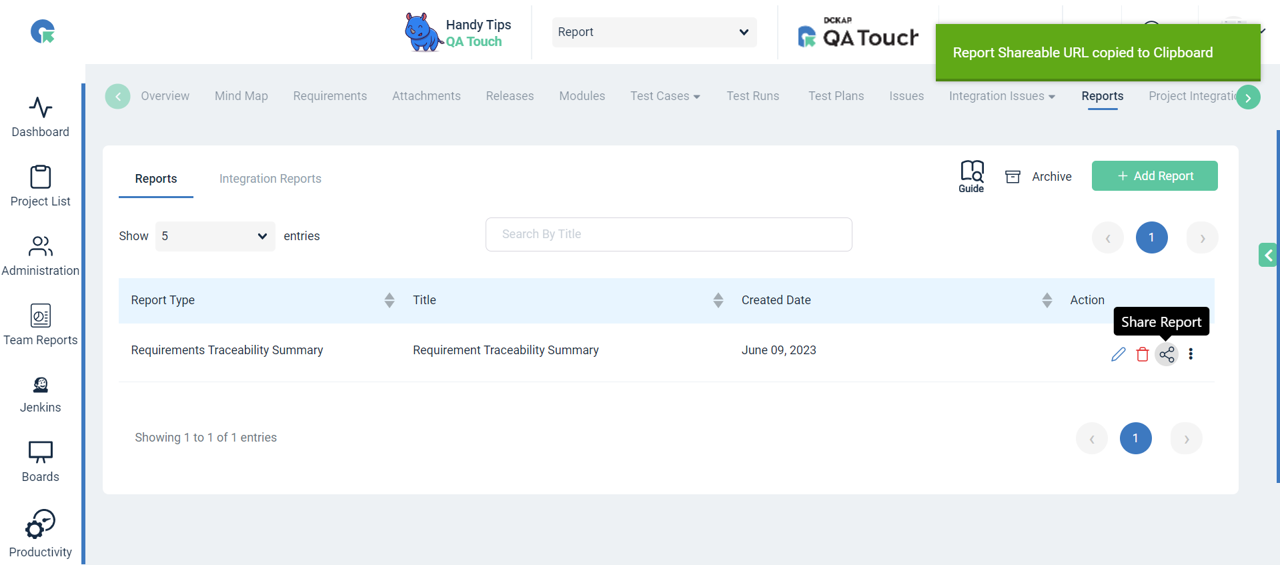This screenshot has width=1280, height=565.
Task: Open the Requirements tab
Action: coord(330,96)
